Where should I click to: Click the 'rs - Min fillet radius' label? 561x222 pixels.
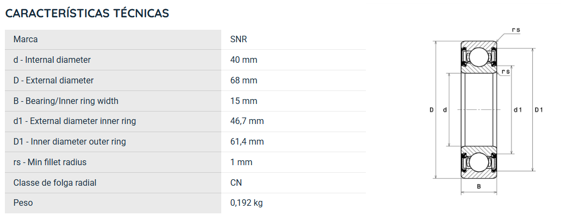49,162
